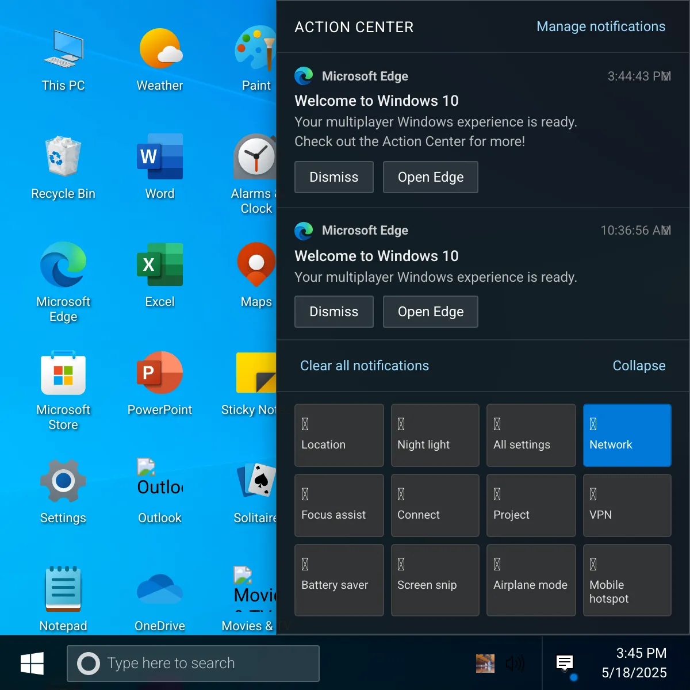The width and height of the screenshot is (690, 690).
Task: Enable the Battery saver tile
Action: (339, 580)
